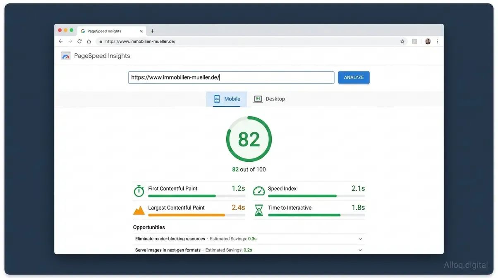This screenshot has width=498, height=278.
Task: Click the browser back arrow
Action: pyautogui.click(x=61, y=41)
